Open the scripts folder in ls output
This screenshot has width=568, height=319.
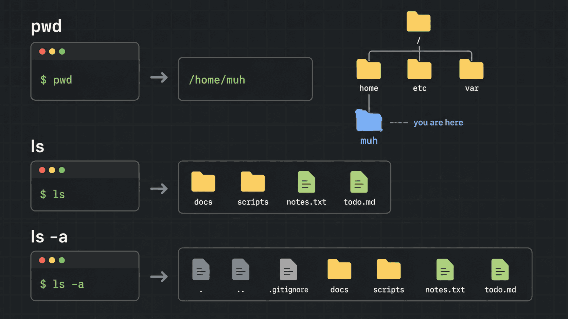click(x=253, y=182)
